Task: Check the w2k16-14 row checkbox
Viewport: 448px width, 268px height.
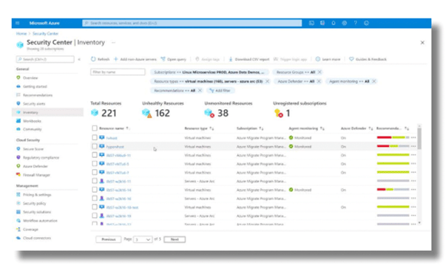Action: [x=95, y=190]
